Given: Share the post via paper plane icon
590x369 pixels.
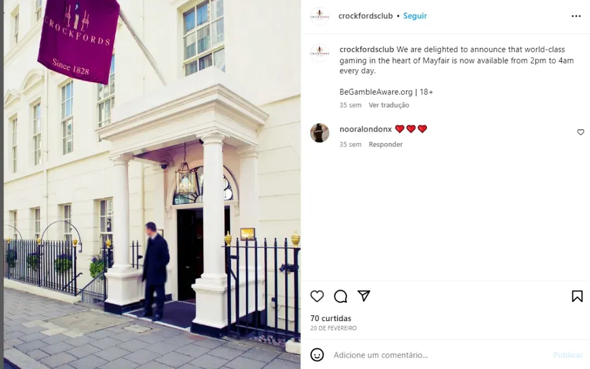Looking at the screenshot, I should (x=364, y=296).
